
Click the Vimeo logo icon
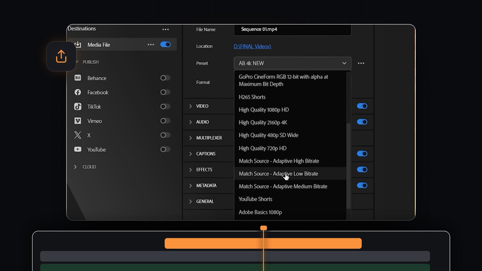[78, 121]
